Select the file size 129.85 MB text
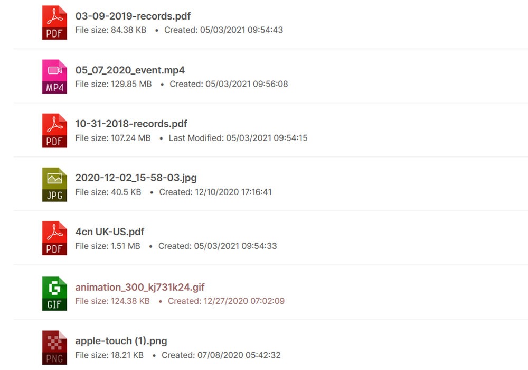 [114, 84]
